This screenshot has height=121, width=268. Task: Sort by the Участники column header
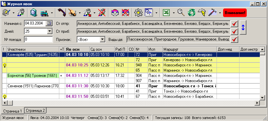tap(33, 49)
